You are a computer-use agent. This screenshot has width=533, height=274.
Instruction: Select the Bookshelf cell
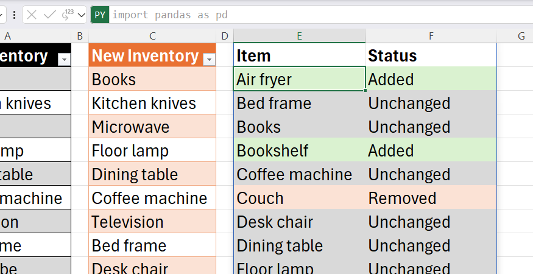[x=300, y=150]
